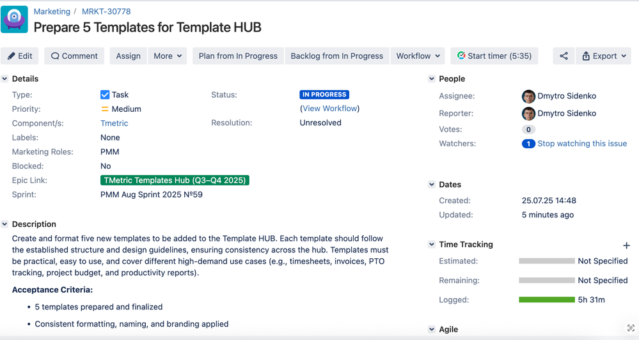
Task: Start the TMetric timer
Action: [494, 56]
